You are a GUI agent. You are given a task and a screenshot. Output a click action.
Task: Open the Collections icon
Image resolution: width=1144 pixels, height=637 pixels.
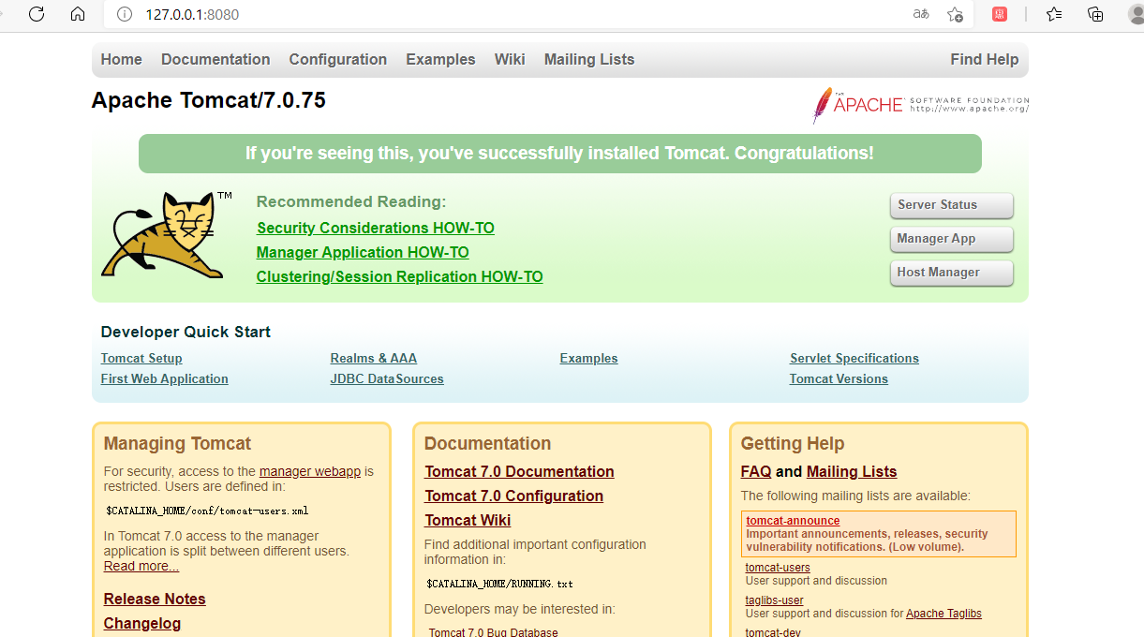[x=1095, y=14]
